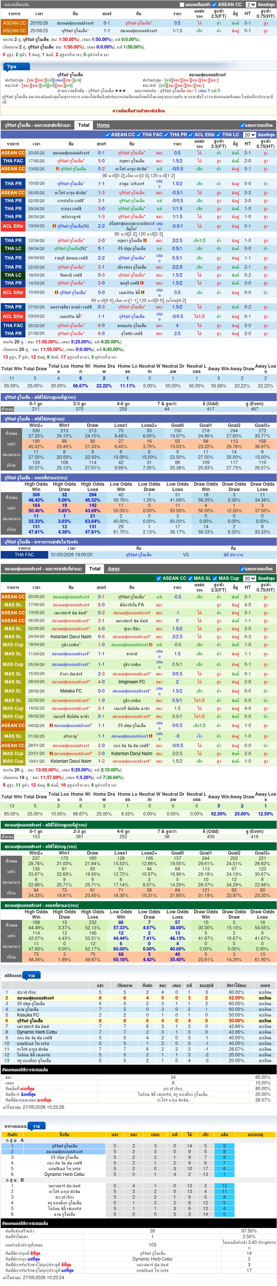Toggle MAS Cup filter checkbox in Selangor section
277x1286 pixels.
215,578
